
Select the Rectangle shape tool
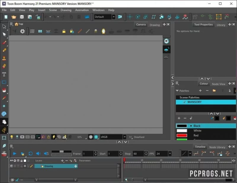point(4,82)
